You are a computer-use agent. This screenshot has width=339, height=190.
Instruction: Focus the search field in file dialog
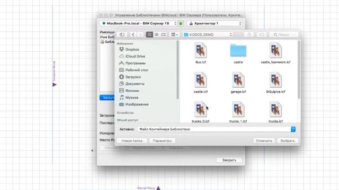(x=284, y=34)
